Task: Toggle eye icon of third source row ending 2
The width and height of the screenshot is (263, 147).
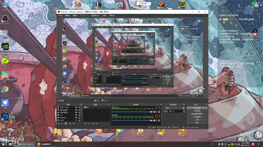Action: [x=76, y=112]
